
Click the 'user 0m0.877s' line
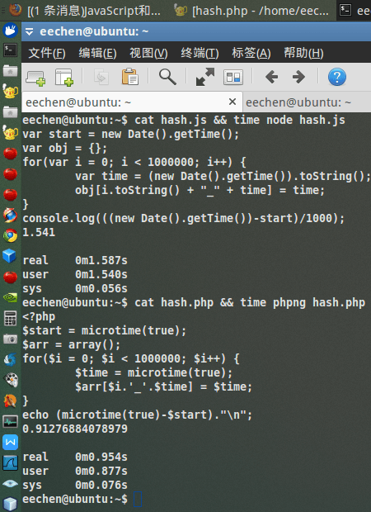point(75,471)
